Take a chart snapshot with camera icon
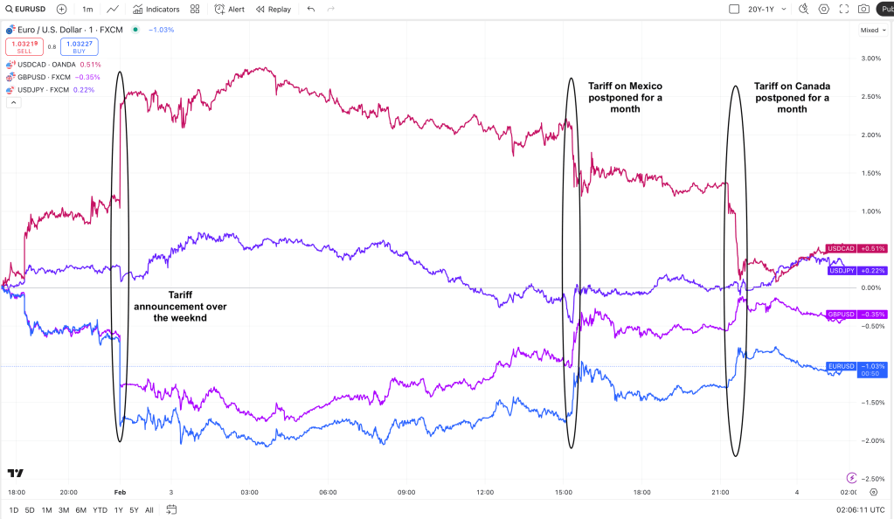Screen dimensions: 894x519 (863, 10)
